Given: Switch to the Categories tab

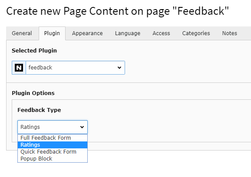Looking at the screenshot, I should tap(196, 33).
